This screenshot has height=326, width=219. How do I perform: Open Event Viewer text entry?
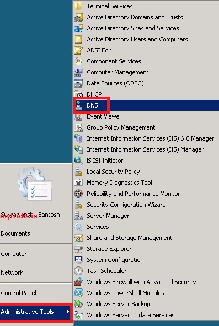[x=104, y=116]
